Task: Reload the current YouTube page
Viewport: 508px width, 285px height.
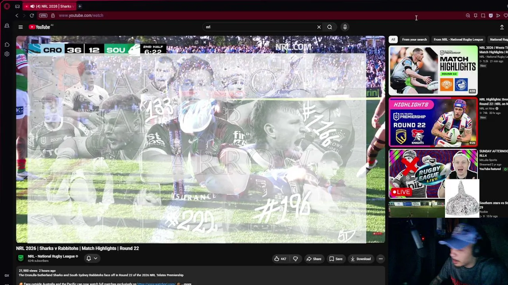Action: pos(32,15)
